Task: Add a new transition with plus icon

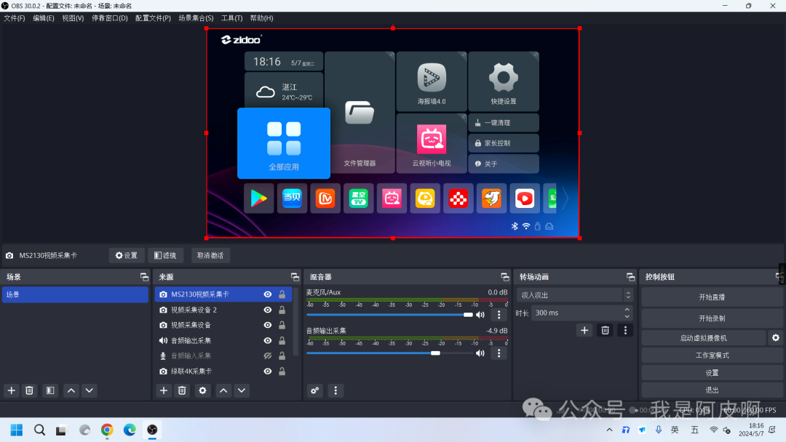Action: 584,330
